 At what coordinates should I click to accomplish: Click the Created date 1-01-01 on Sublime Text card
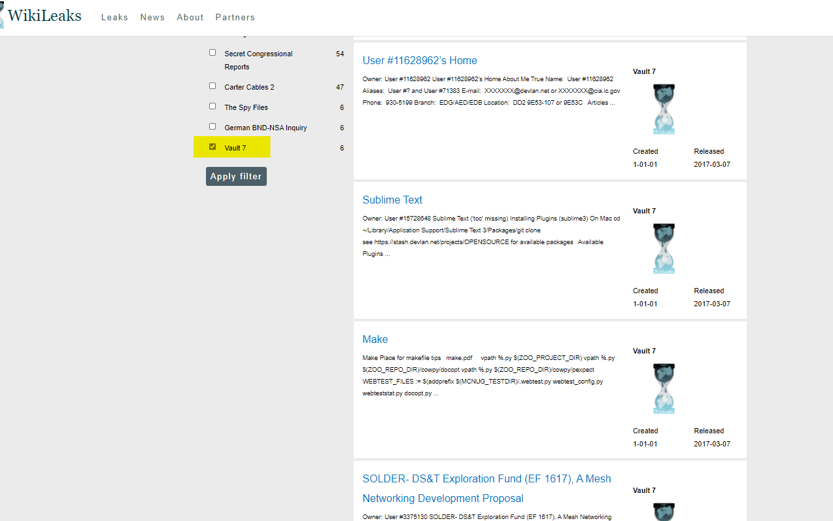point(645,304)
